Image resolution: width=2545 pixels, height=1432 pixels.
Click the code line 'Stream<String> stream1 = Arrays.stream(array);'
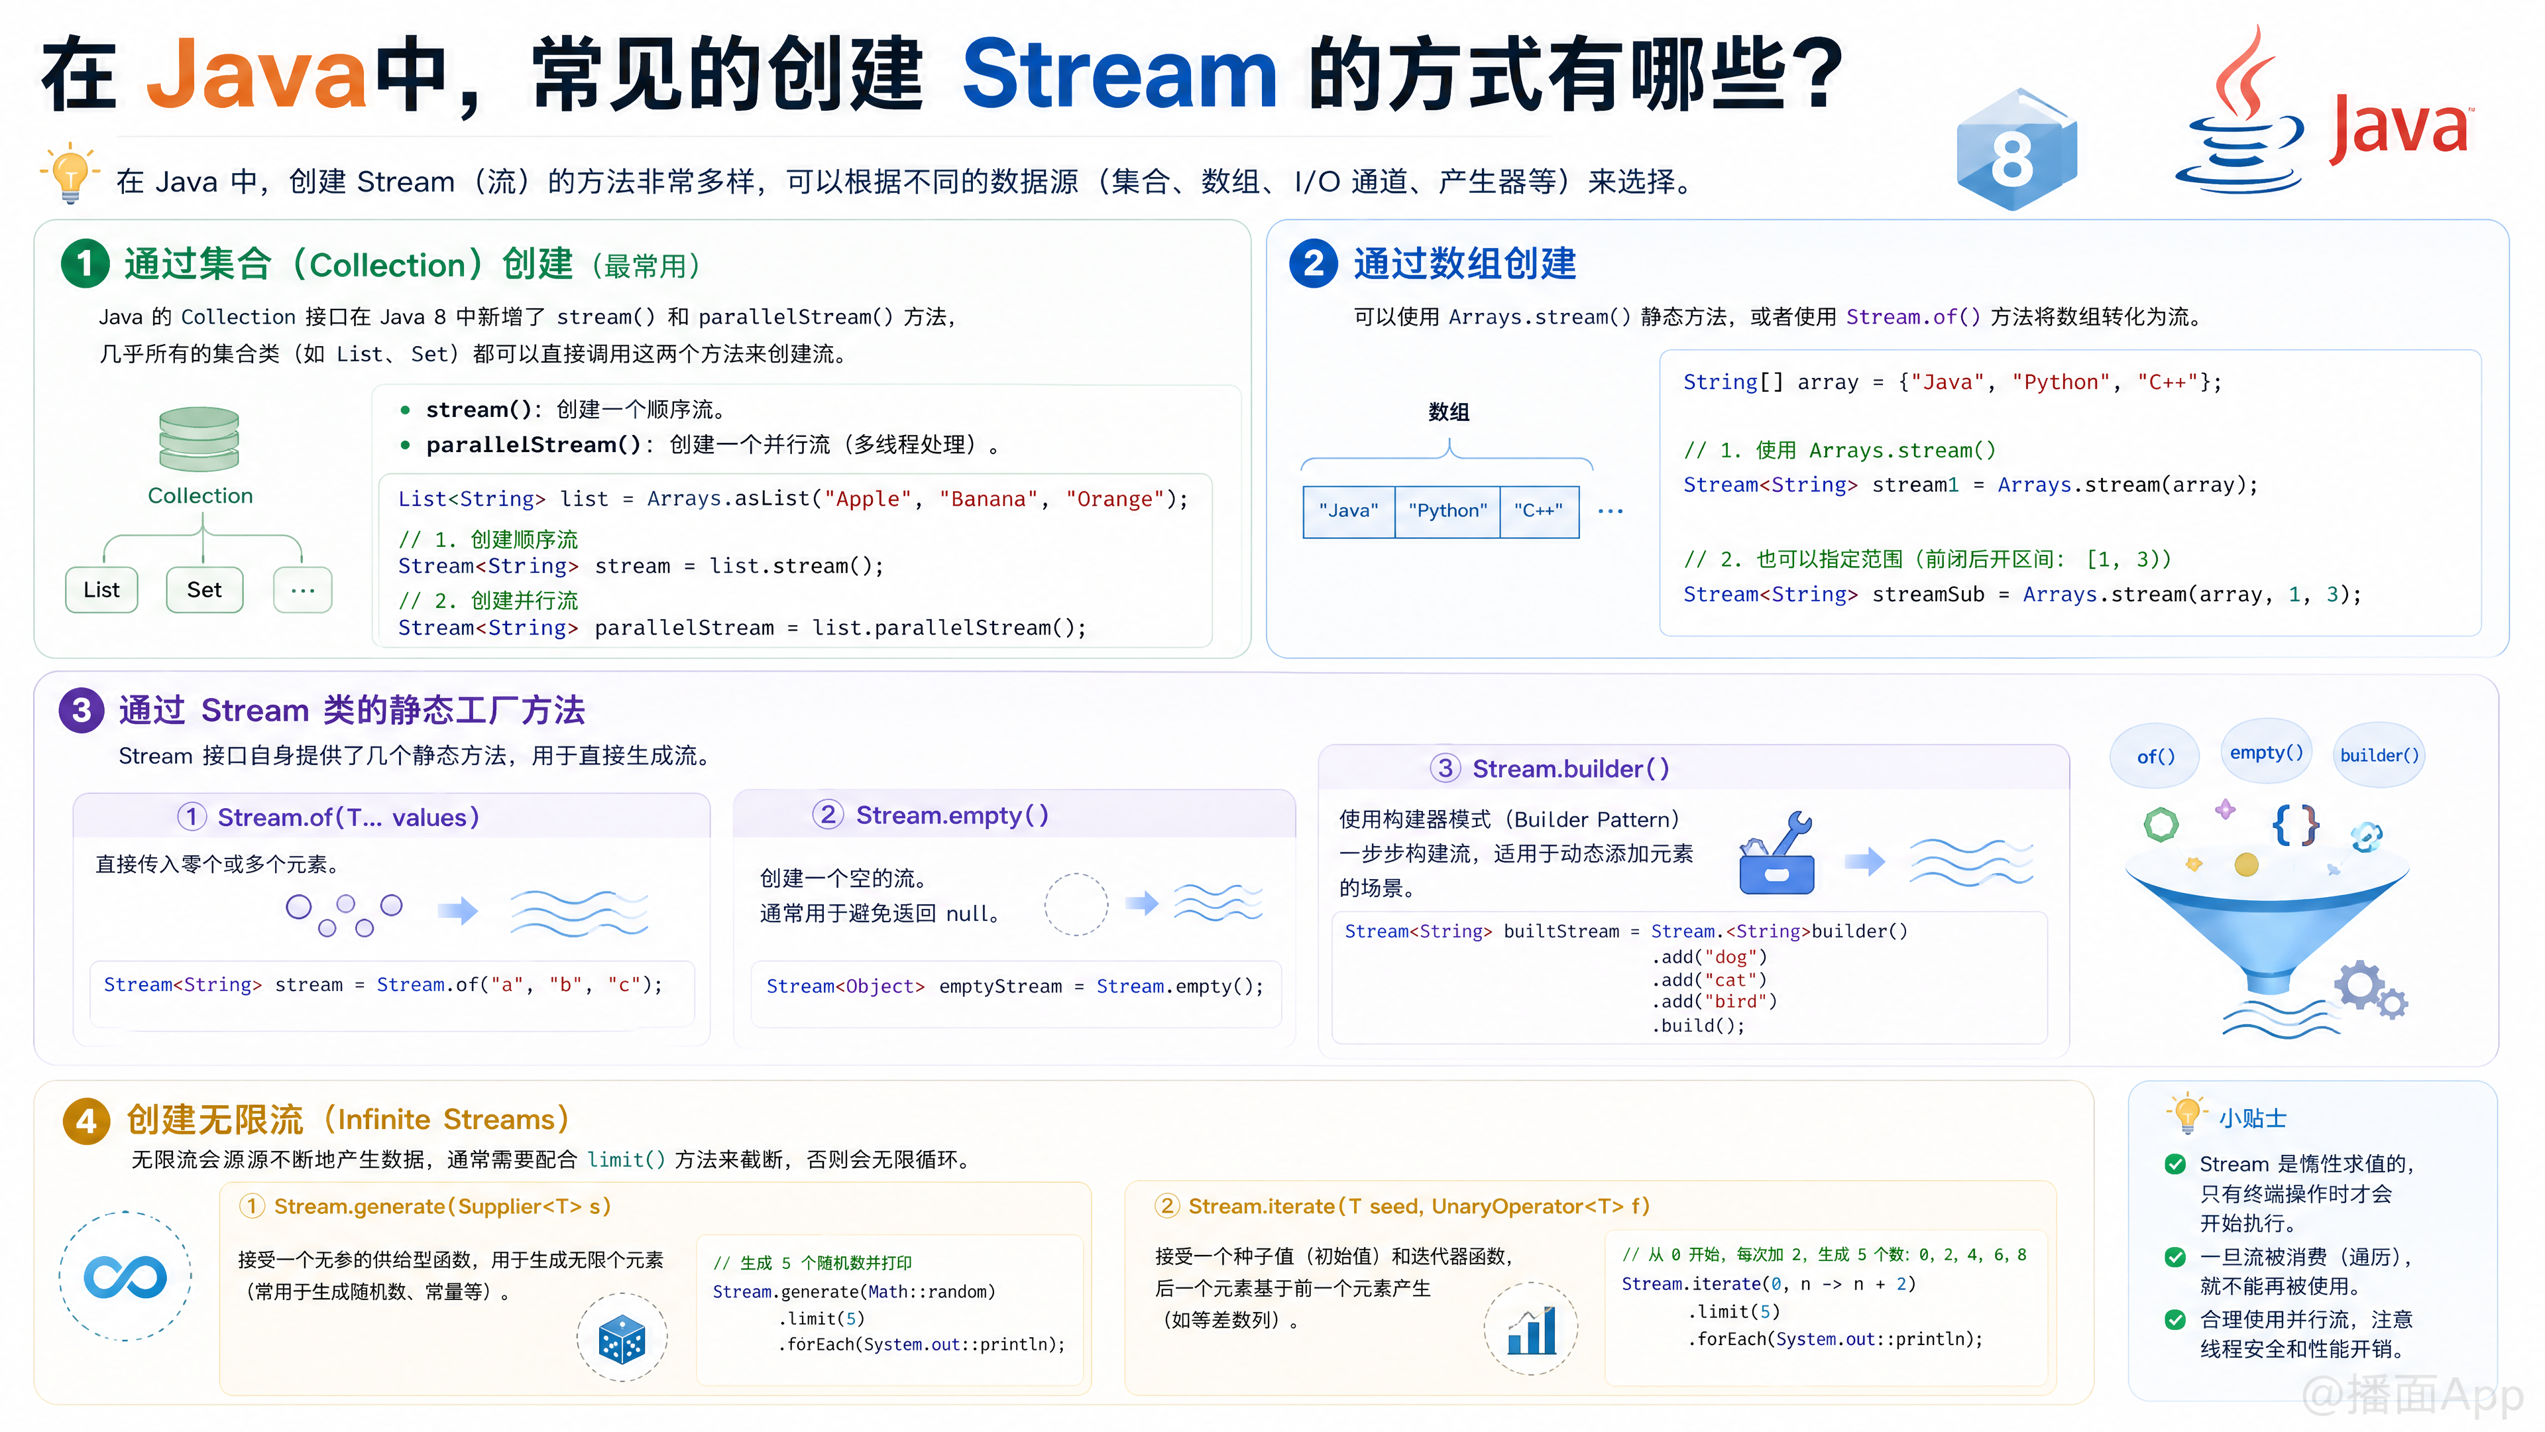1971,485
